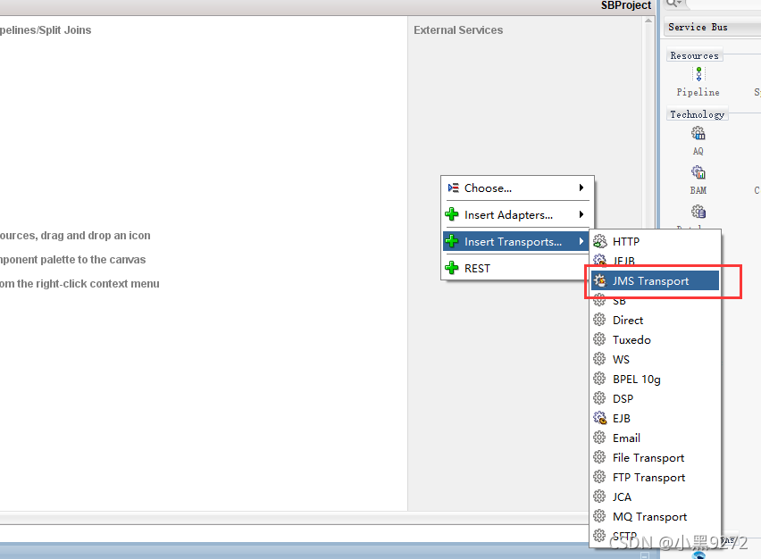Select FTP Transport in the submenu

(x=654, y=478)
